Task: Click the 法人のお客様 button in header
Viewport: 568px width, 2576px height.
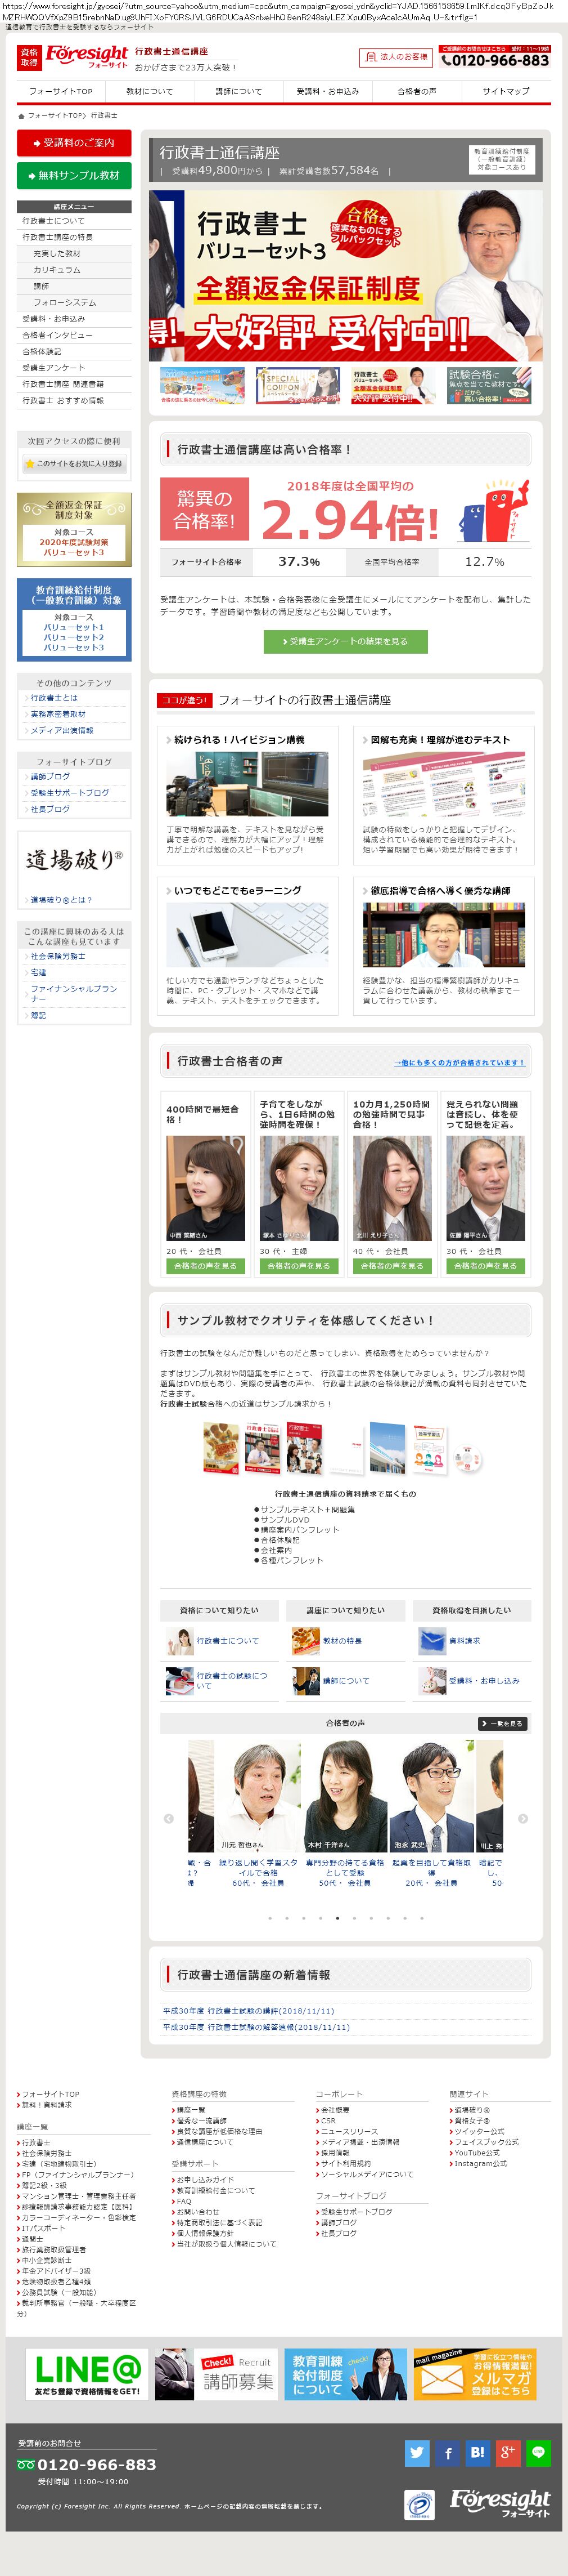Action: [396, 57]
